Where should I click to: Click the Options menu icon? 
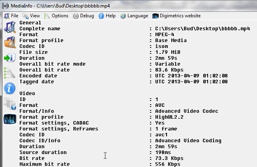[x=47, y=16]
